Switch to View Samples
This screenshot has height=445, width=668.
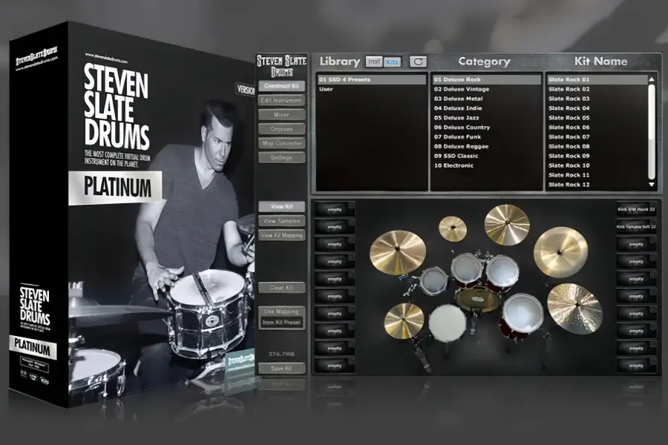281,220
